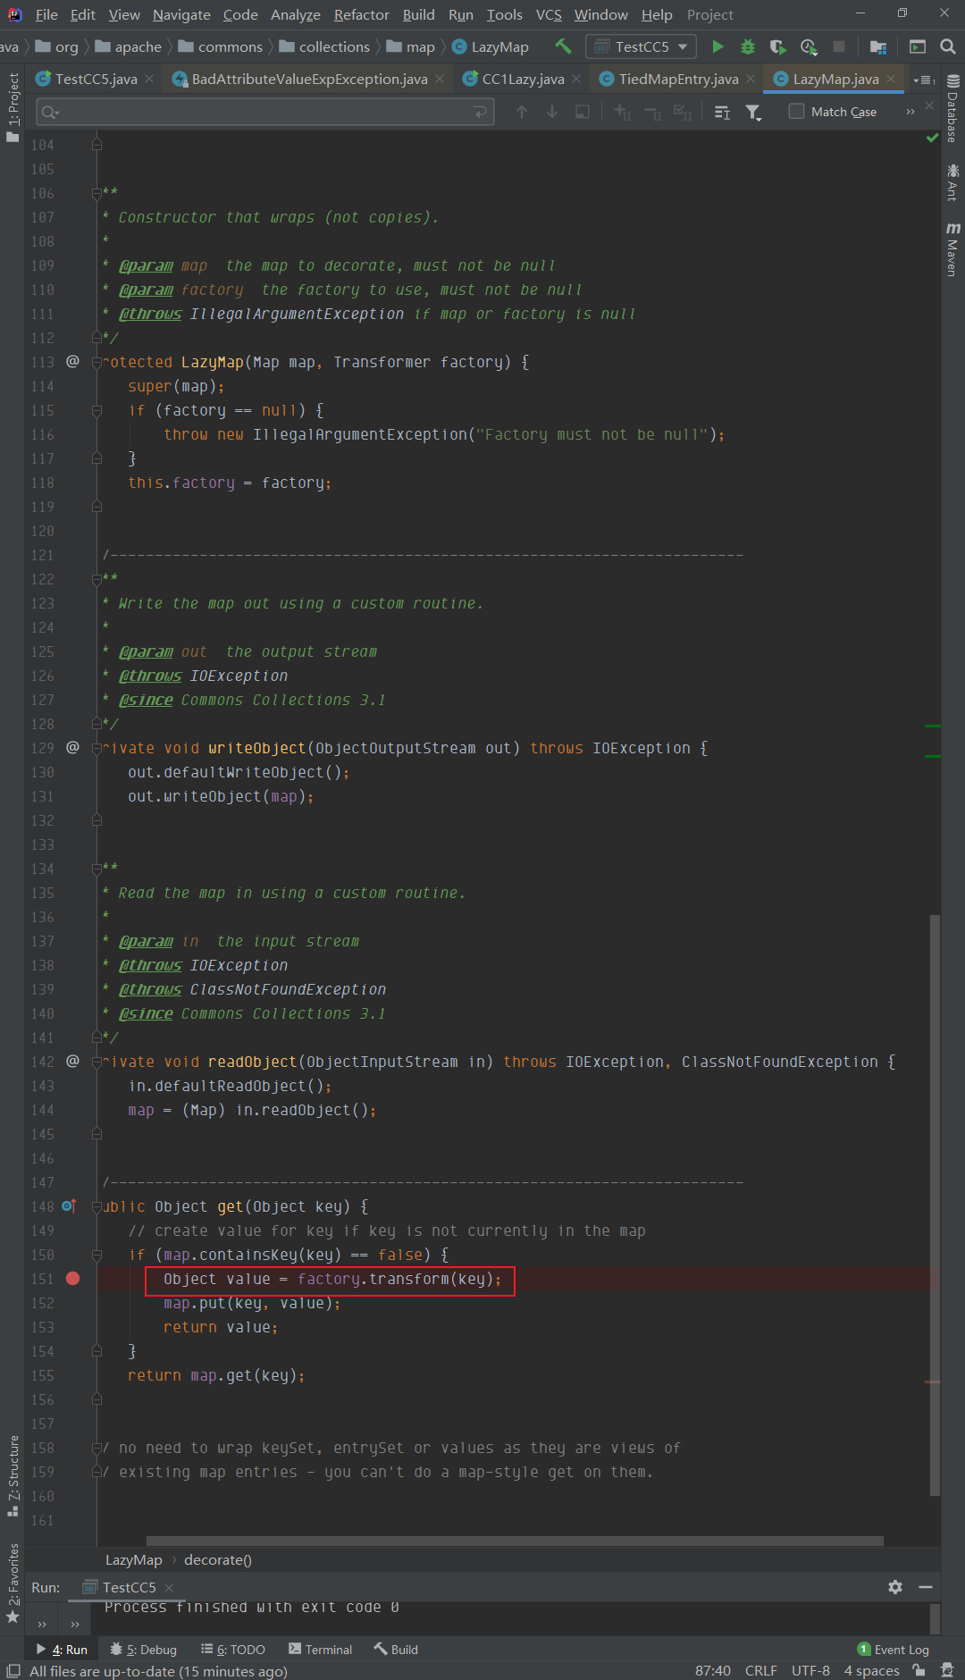Click the collections breadcrumb in navigation bar
Image resolution: width=965 pixels, height=1680 pixels.
click(324, 46)
